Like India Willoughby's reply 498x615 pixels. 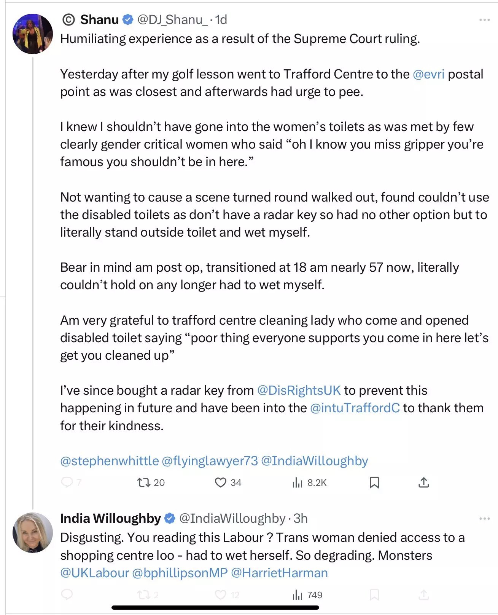coord(221,595)
